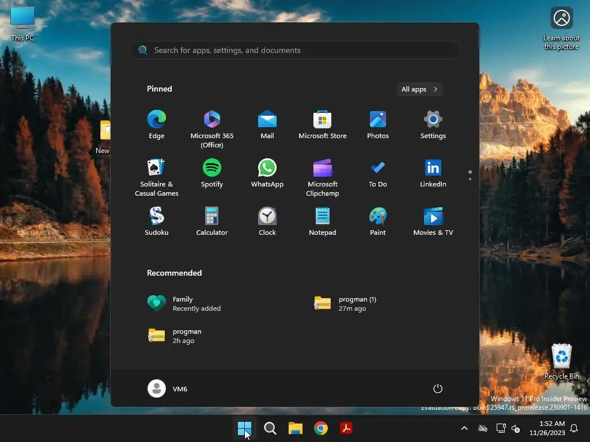Open Adobe Acrobat from taskbar
The image size is (590, 442).
(x=346, y=428)
